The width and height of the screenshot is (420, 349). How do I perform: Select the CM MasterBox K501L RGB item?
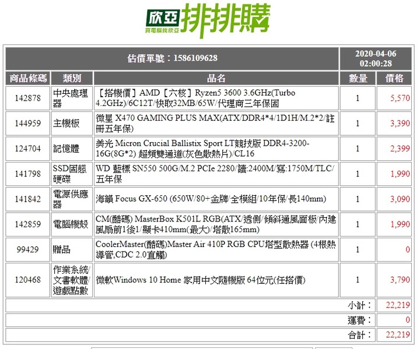tap(216, 224)
